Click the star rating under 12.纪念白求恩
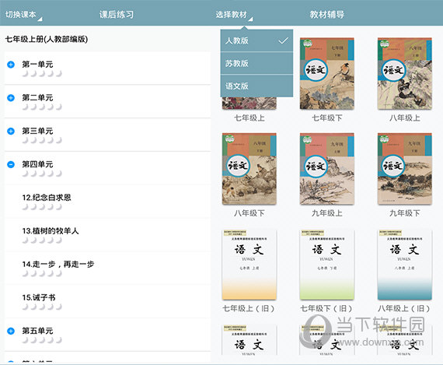This screenshot has width=443, height=365. coord(42,207)
